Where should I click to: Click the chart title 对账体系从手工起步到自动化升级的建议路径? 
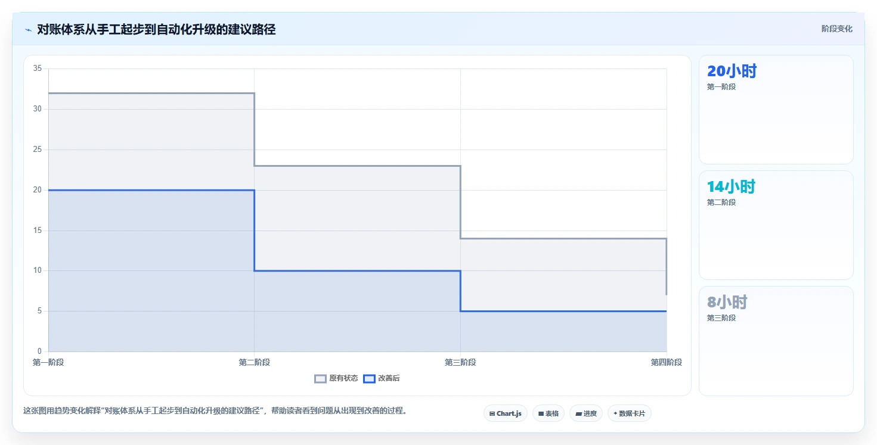tap(156, 30)
